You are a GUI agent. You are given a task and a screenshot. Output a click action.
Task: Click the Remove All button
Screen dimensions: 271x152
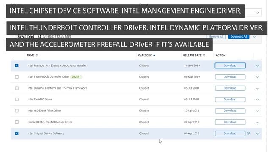pos(216,37)
